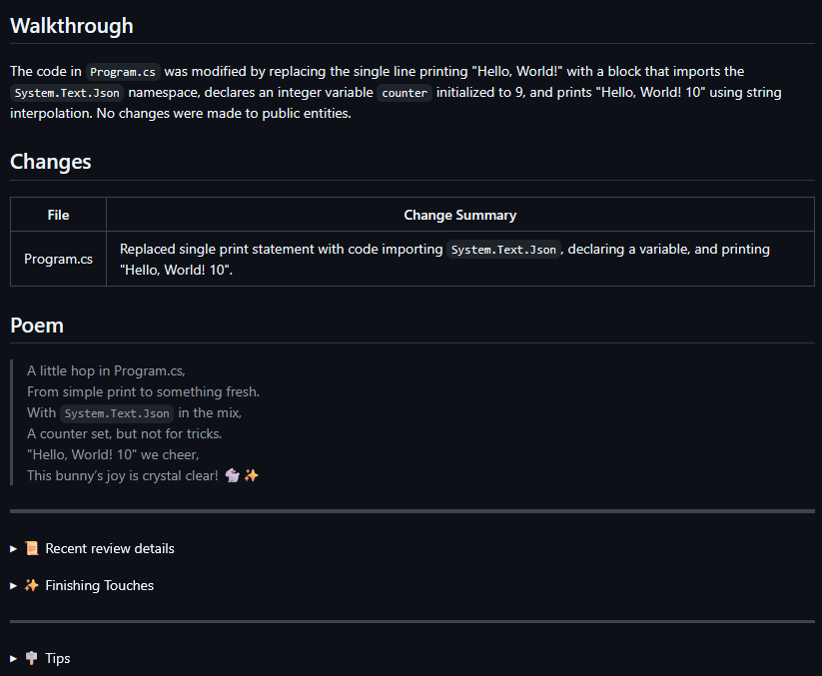Select the Program.cs table cell
The width and height of the screenshot is (822, 676).
[x=58, y=259]
